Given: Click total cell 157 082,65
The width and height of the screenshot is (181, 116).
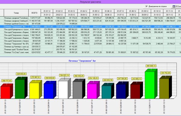Looking at the screenshot, I should [x=35, y=38].
